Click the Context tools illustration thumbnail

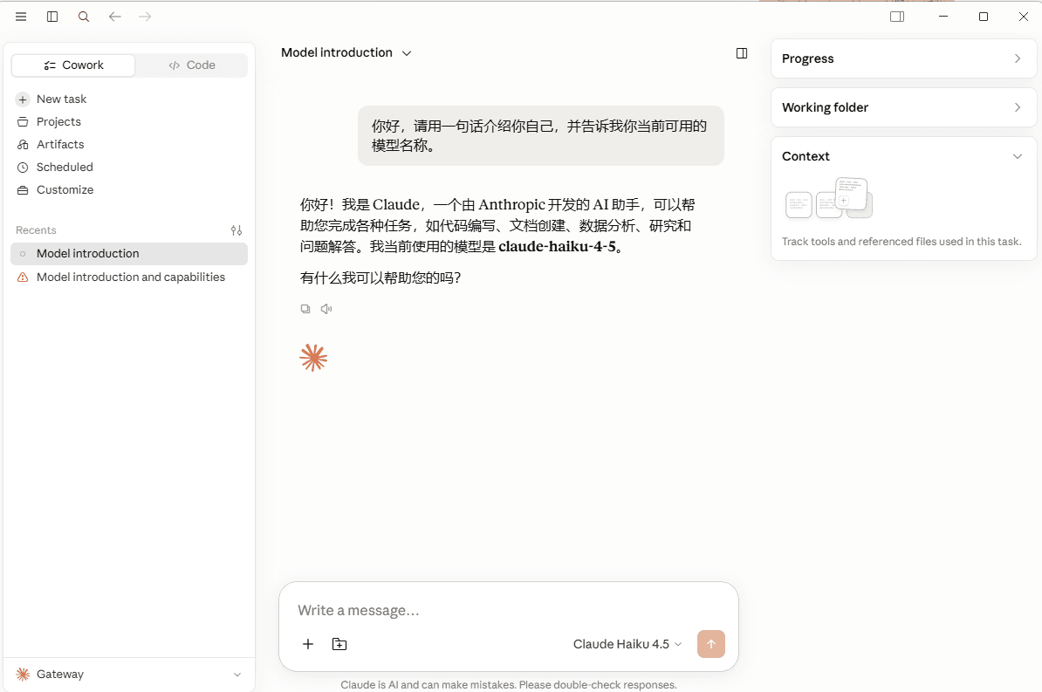tap(829, 198)
